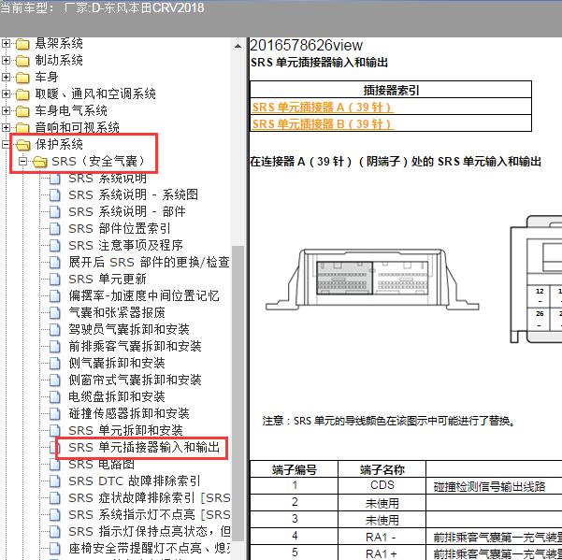
Task: Open SRS 注意事项及程序 page
Action: (x=126, y=246)
